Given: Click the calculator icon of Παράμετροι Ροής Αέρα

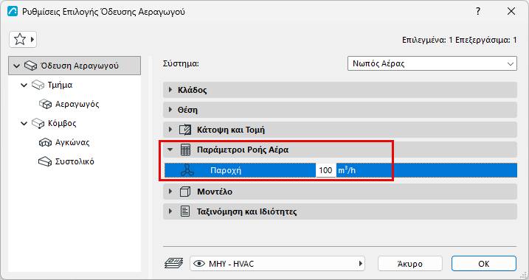Looking at the screenshot, I should (x=185, y=150).
